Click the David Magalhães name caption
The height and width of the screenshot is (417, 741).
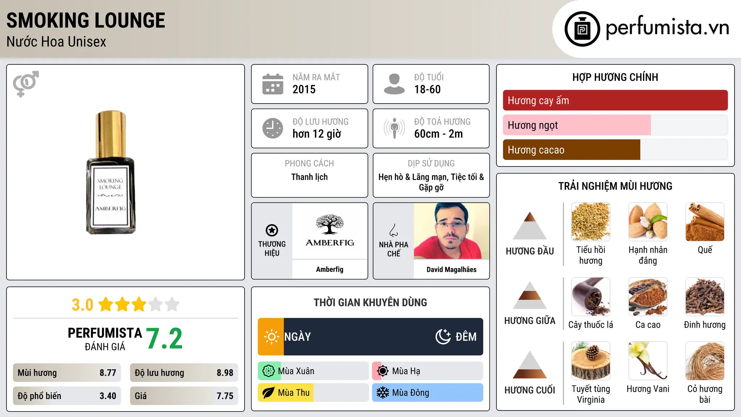click(x=452, y=269)
